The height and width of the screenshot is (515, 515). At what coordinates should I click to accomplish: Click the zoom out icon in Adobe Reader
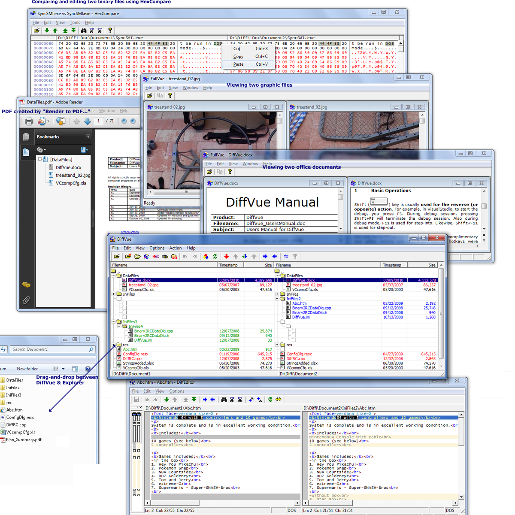(x=124, y=121)
